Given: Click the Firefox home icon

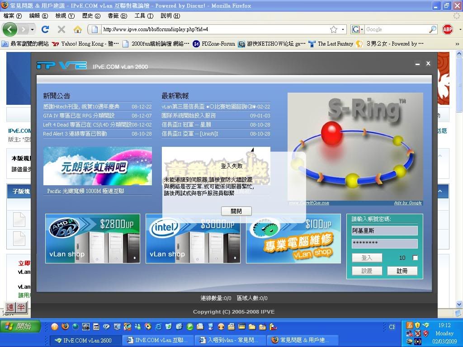Looking at the screenshot, I should (78, 29).
